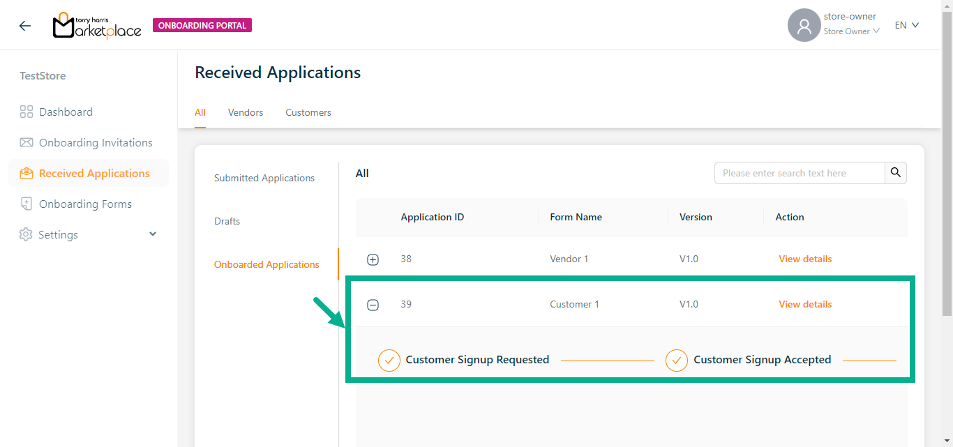Image resolution: width=953 pixels, height=447 pixels.
Task: Click the Customer Signup Accepted checkmark
Action: point(676,361)
